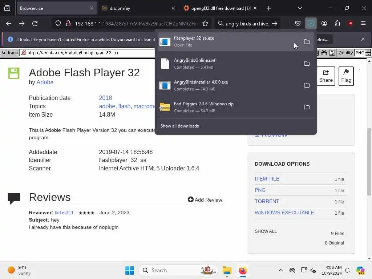
Task: Open Firefox application hamburger menu
Action: [363, 23]
